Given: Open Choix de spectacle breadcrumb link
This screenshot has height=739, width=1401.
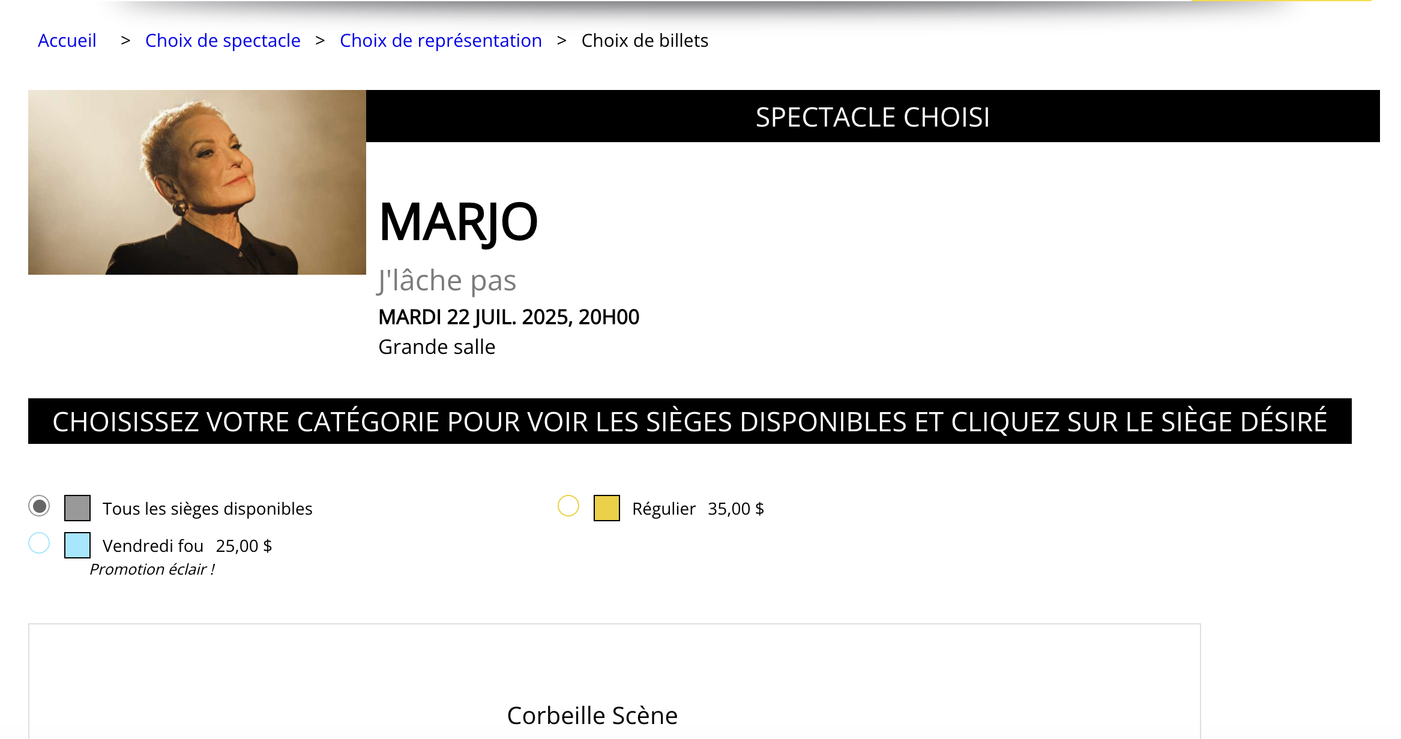Looking at the screenshot, I should coord(223,40).
